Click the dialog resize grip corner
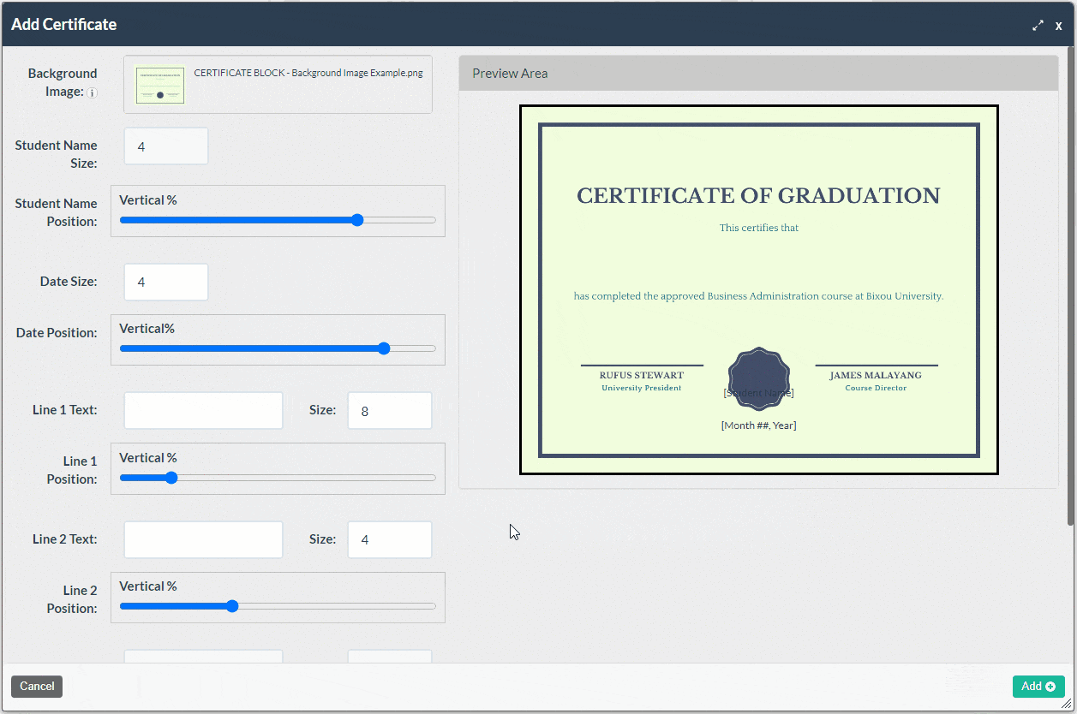This screenshot has height=714, width=1077. pyautogui.click(x=1067, y=703)
